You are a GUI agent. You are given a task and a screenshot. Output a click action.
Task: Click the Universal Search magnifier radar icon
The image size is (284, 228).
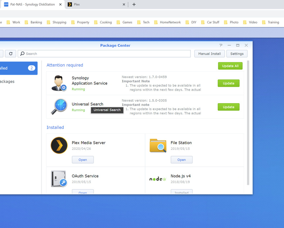click(59, 106)
